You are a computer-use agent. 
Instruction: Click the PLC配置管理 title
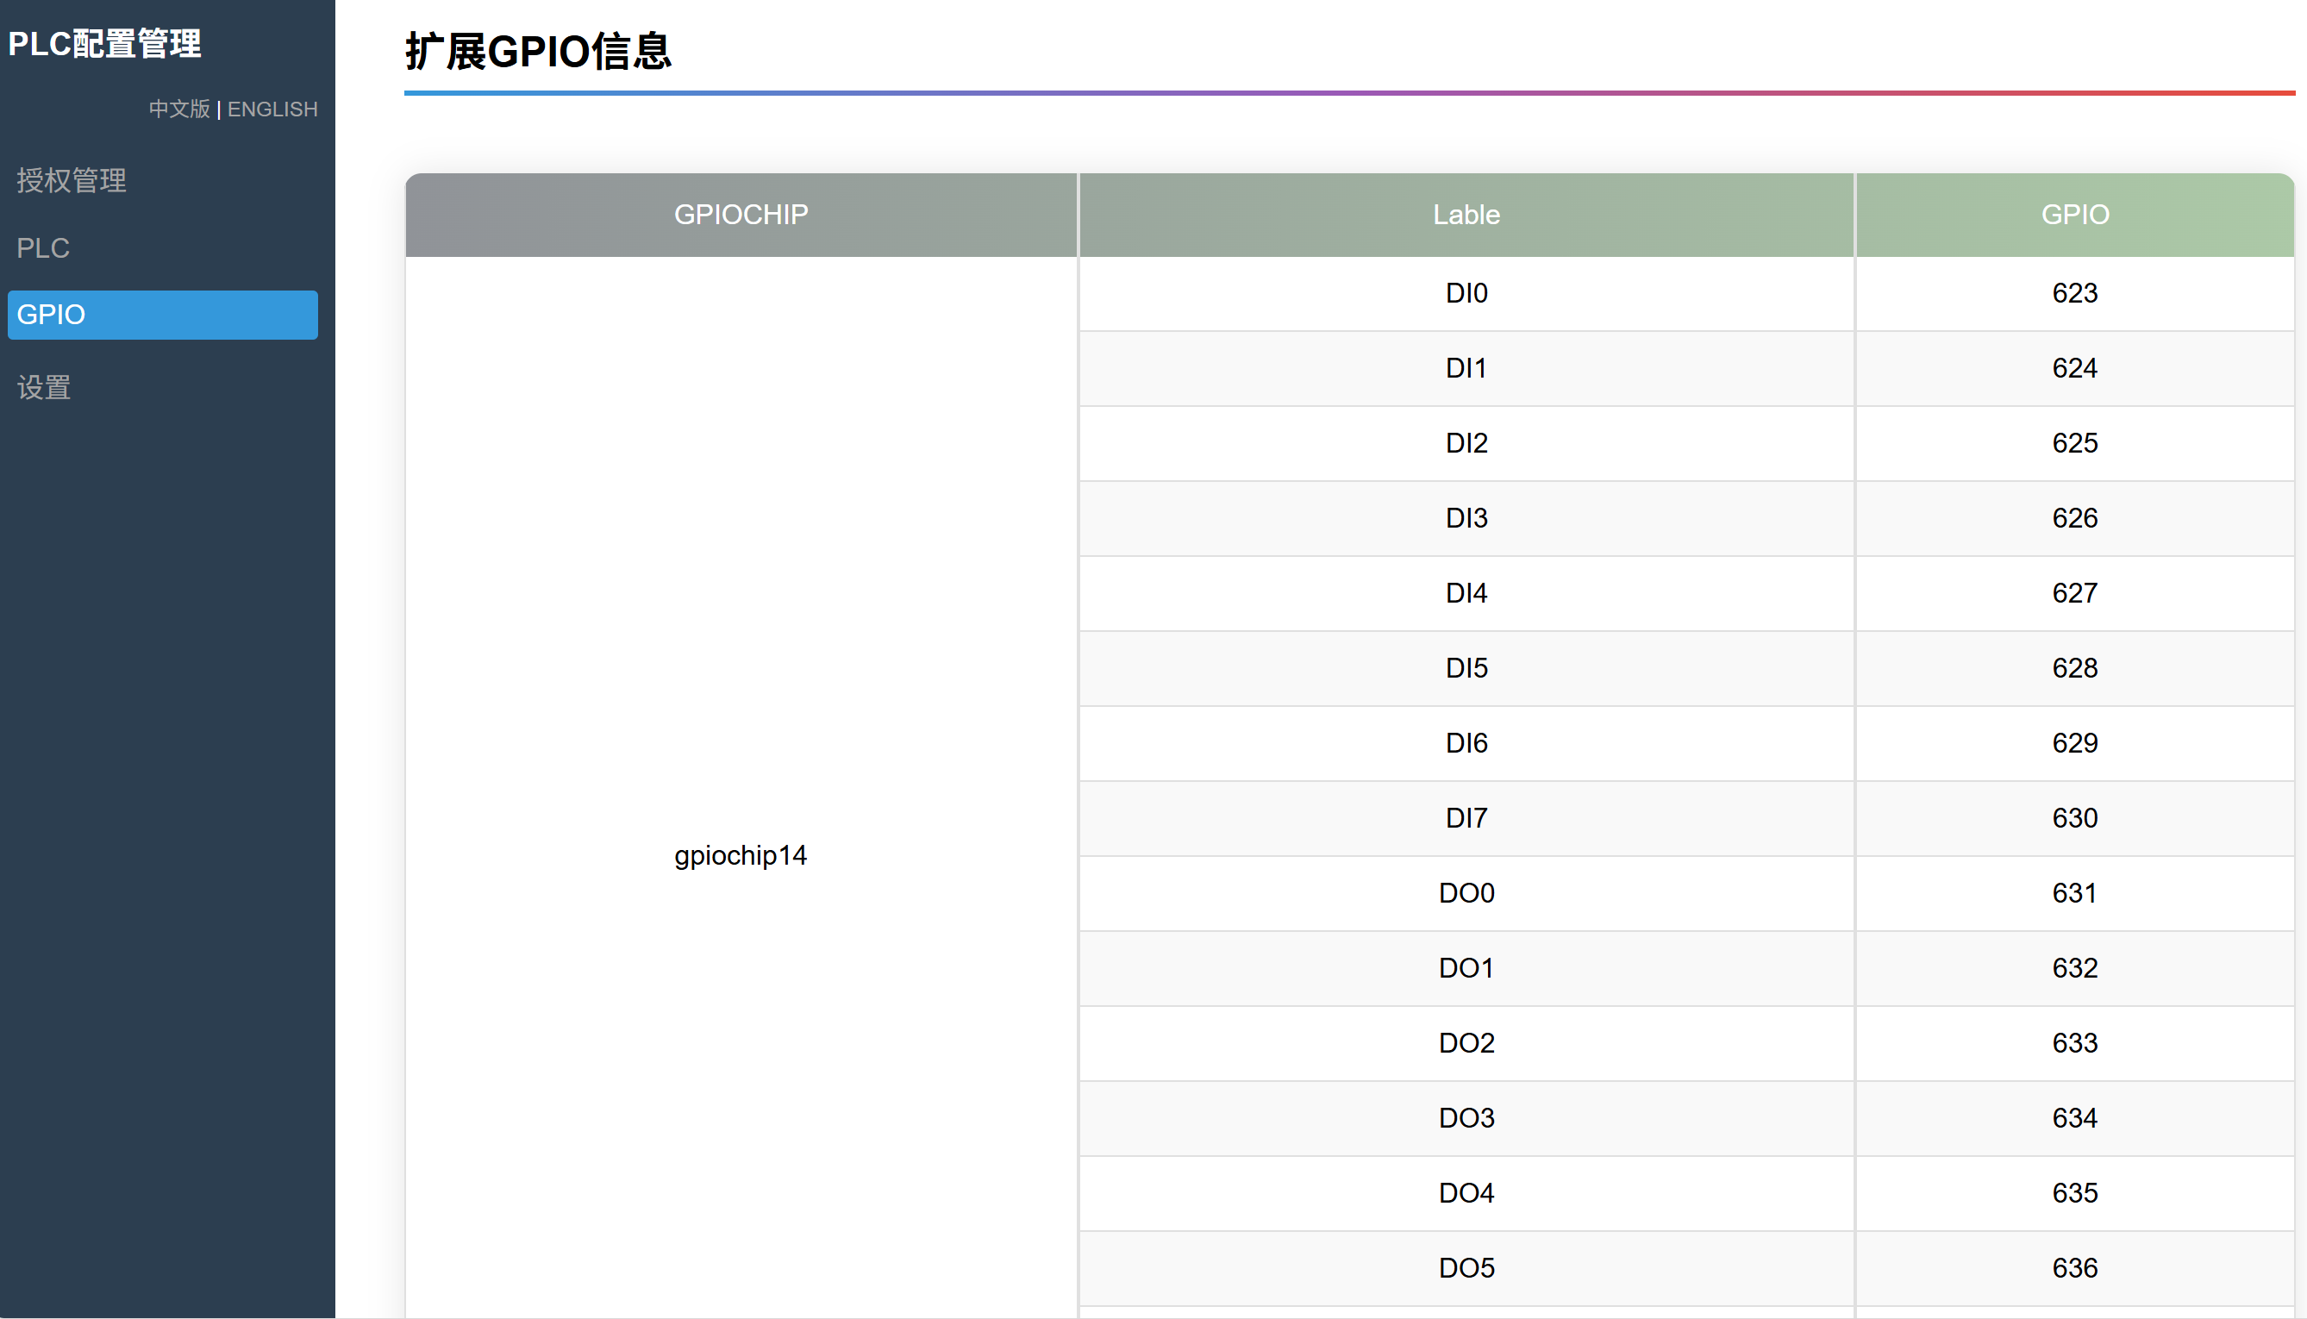coord(105,43)
